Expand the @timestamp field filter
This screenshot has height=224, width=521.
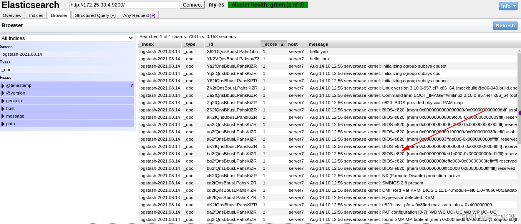[3, 85]
